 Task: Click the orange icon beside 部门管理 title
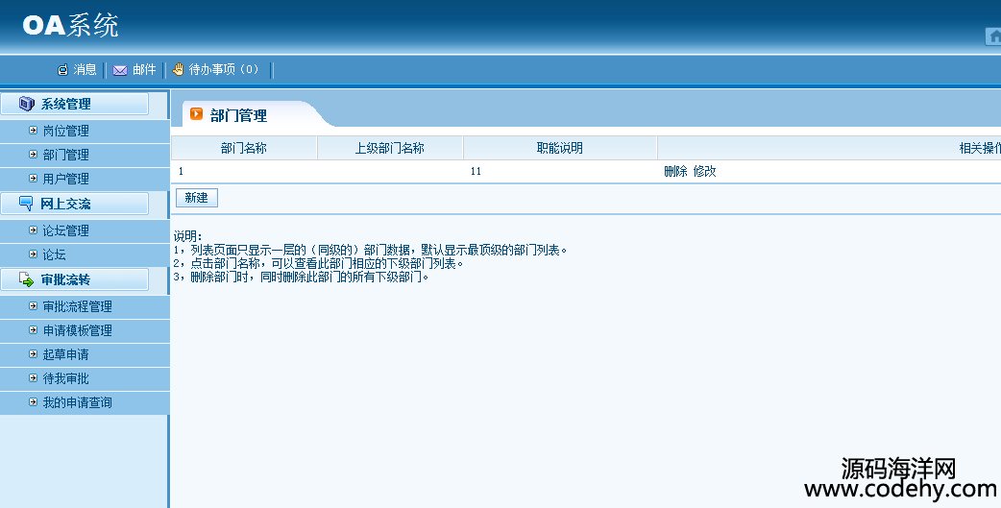pos(197,114)
